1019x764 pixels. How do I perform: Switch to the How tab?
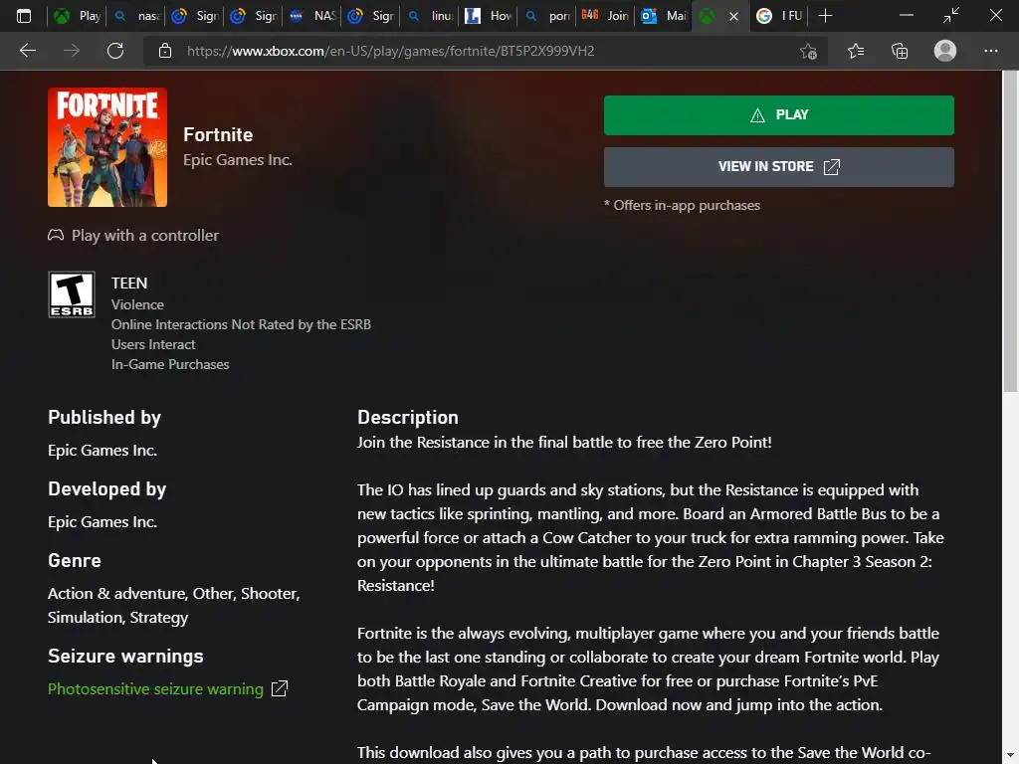(487, 16)
